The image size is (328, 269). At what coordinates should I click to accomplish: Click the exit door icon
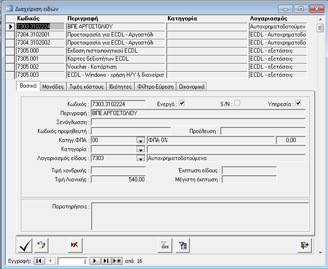(x=304, y=245)
